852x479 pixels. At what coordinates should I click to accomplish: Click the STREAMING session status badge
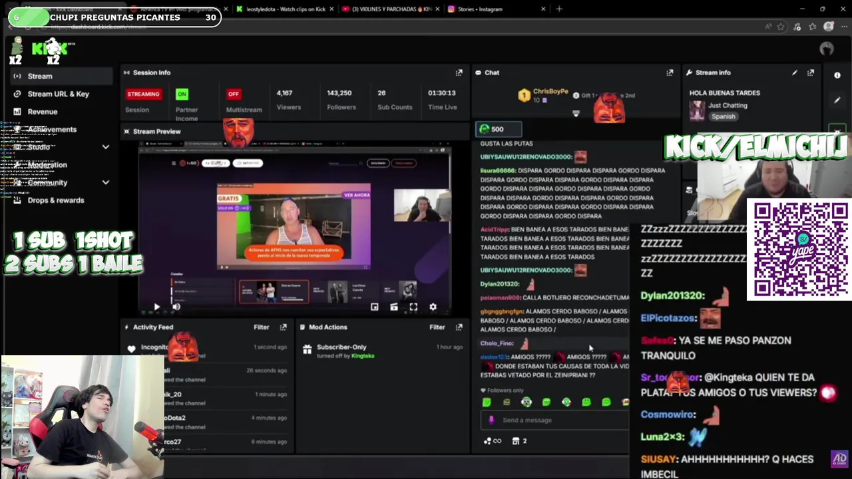(x=143, y=94)
